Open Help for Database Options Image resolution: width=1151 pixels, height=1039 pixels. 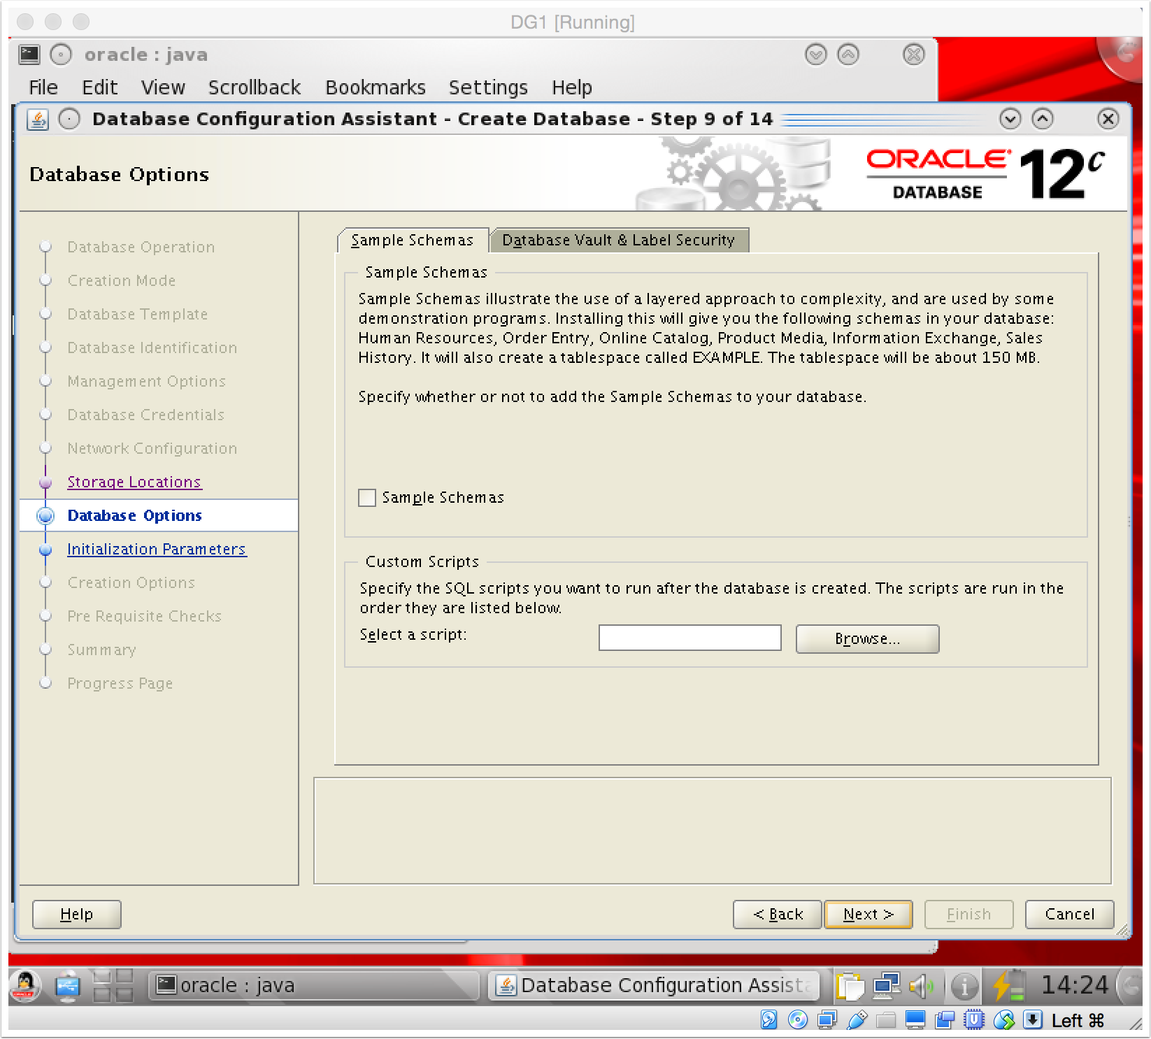click(x=77, y=914)
